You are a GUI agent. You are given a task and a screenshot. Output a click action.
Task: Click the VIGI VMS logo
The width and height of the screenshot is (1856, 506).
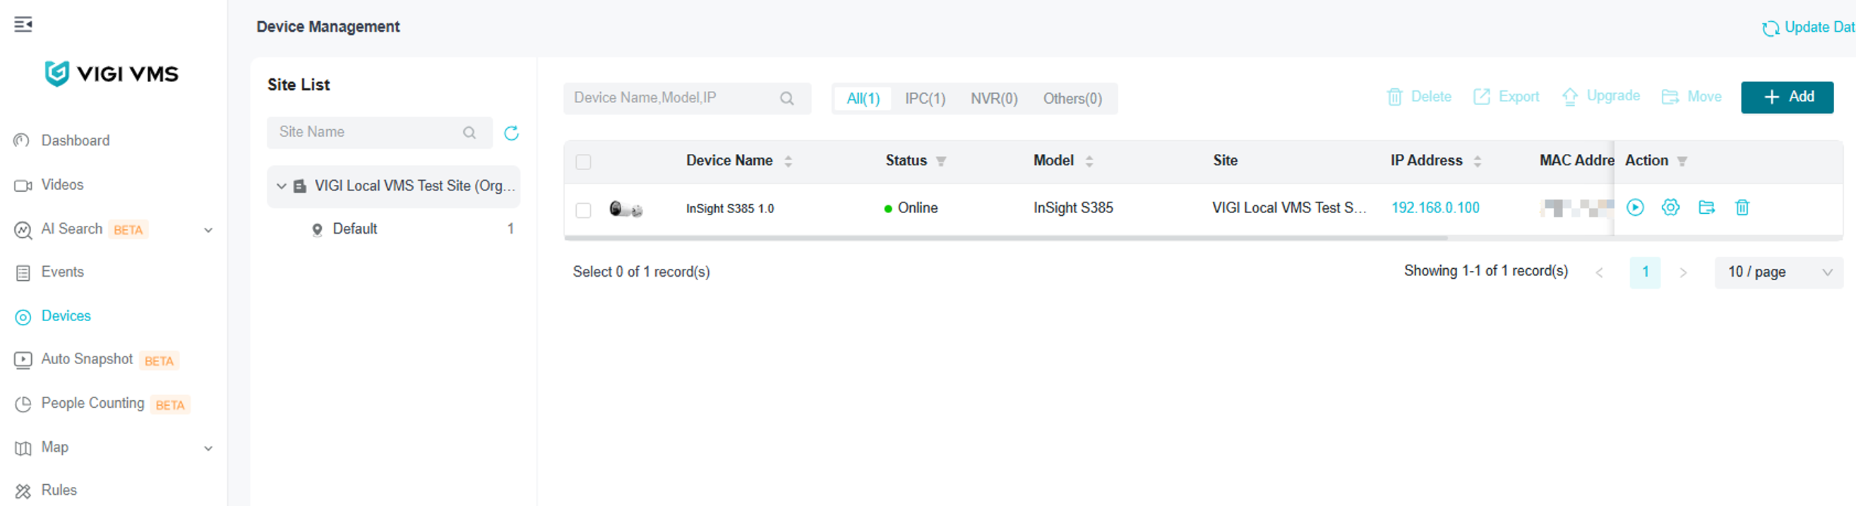(112, 73)
